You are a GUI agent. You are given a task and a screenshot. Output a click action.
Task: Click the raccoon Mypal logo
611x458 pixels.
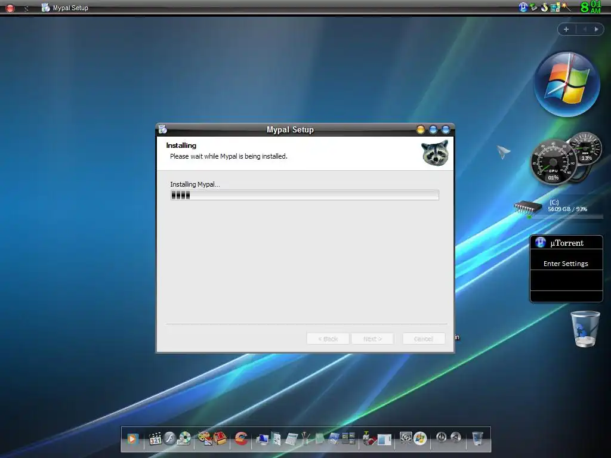coord(435,153)
